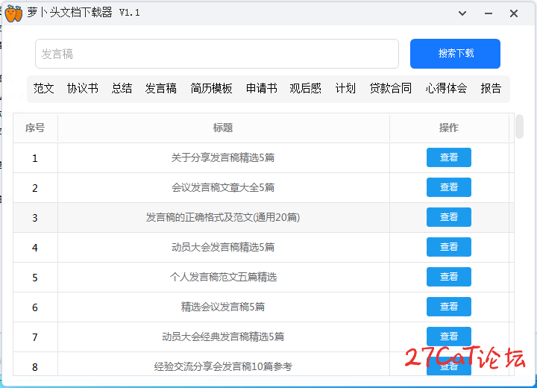This screenshot has width=537, height=388.
Task: Click row number 7 cell
Action: click(x=35, y=337)
